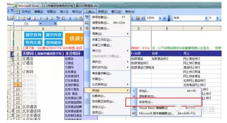Click the 清空内容 button
Viewport: 227px width, 123px height.
(x=53, y=35)
